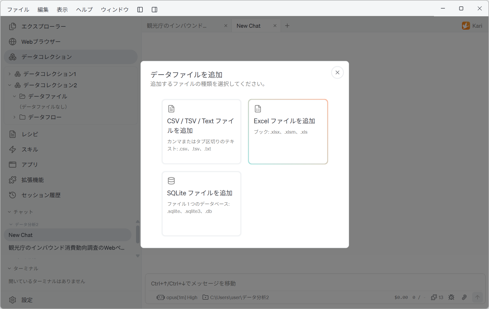Screen dimensions: 489x309
Task: Close the New Chat tab
Action: [x=275, y=26]
